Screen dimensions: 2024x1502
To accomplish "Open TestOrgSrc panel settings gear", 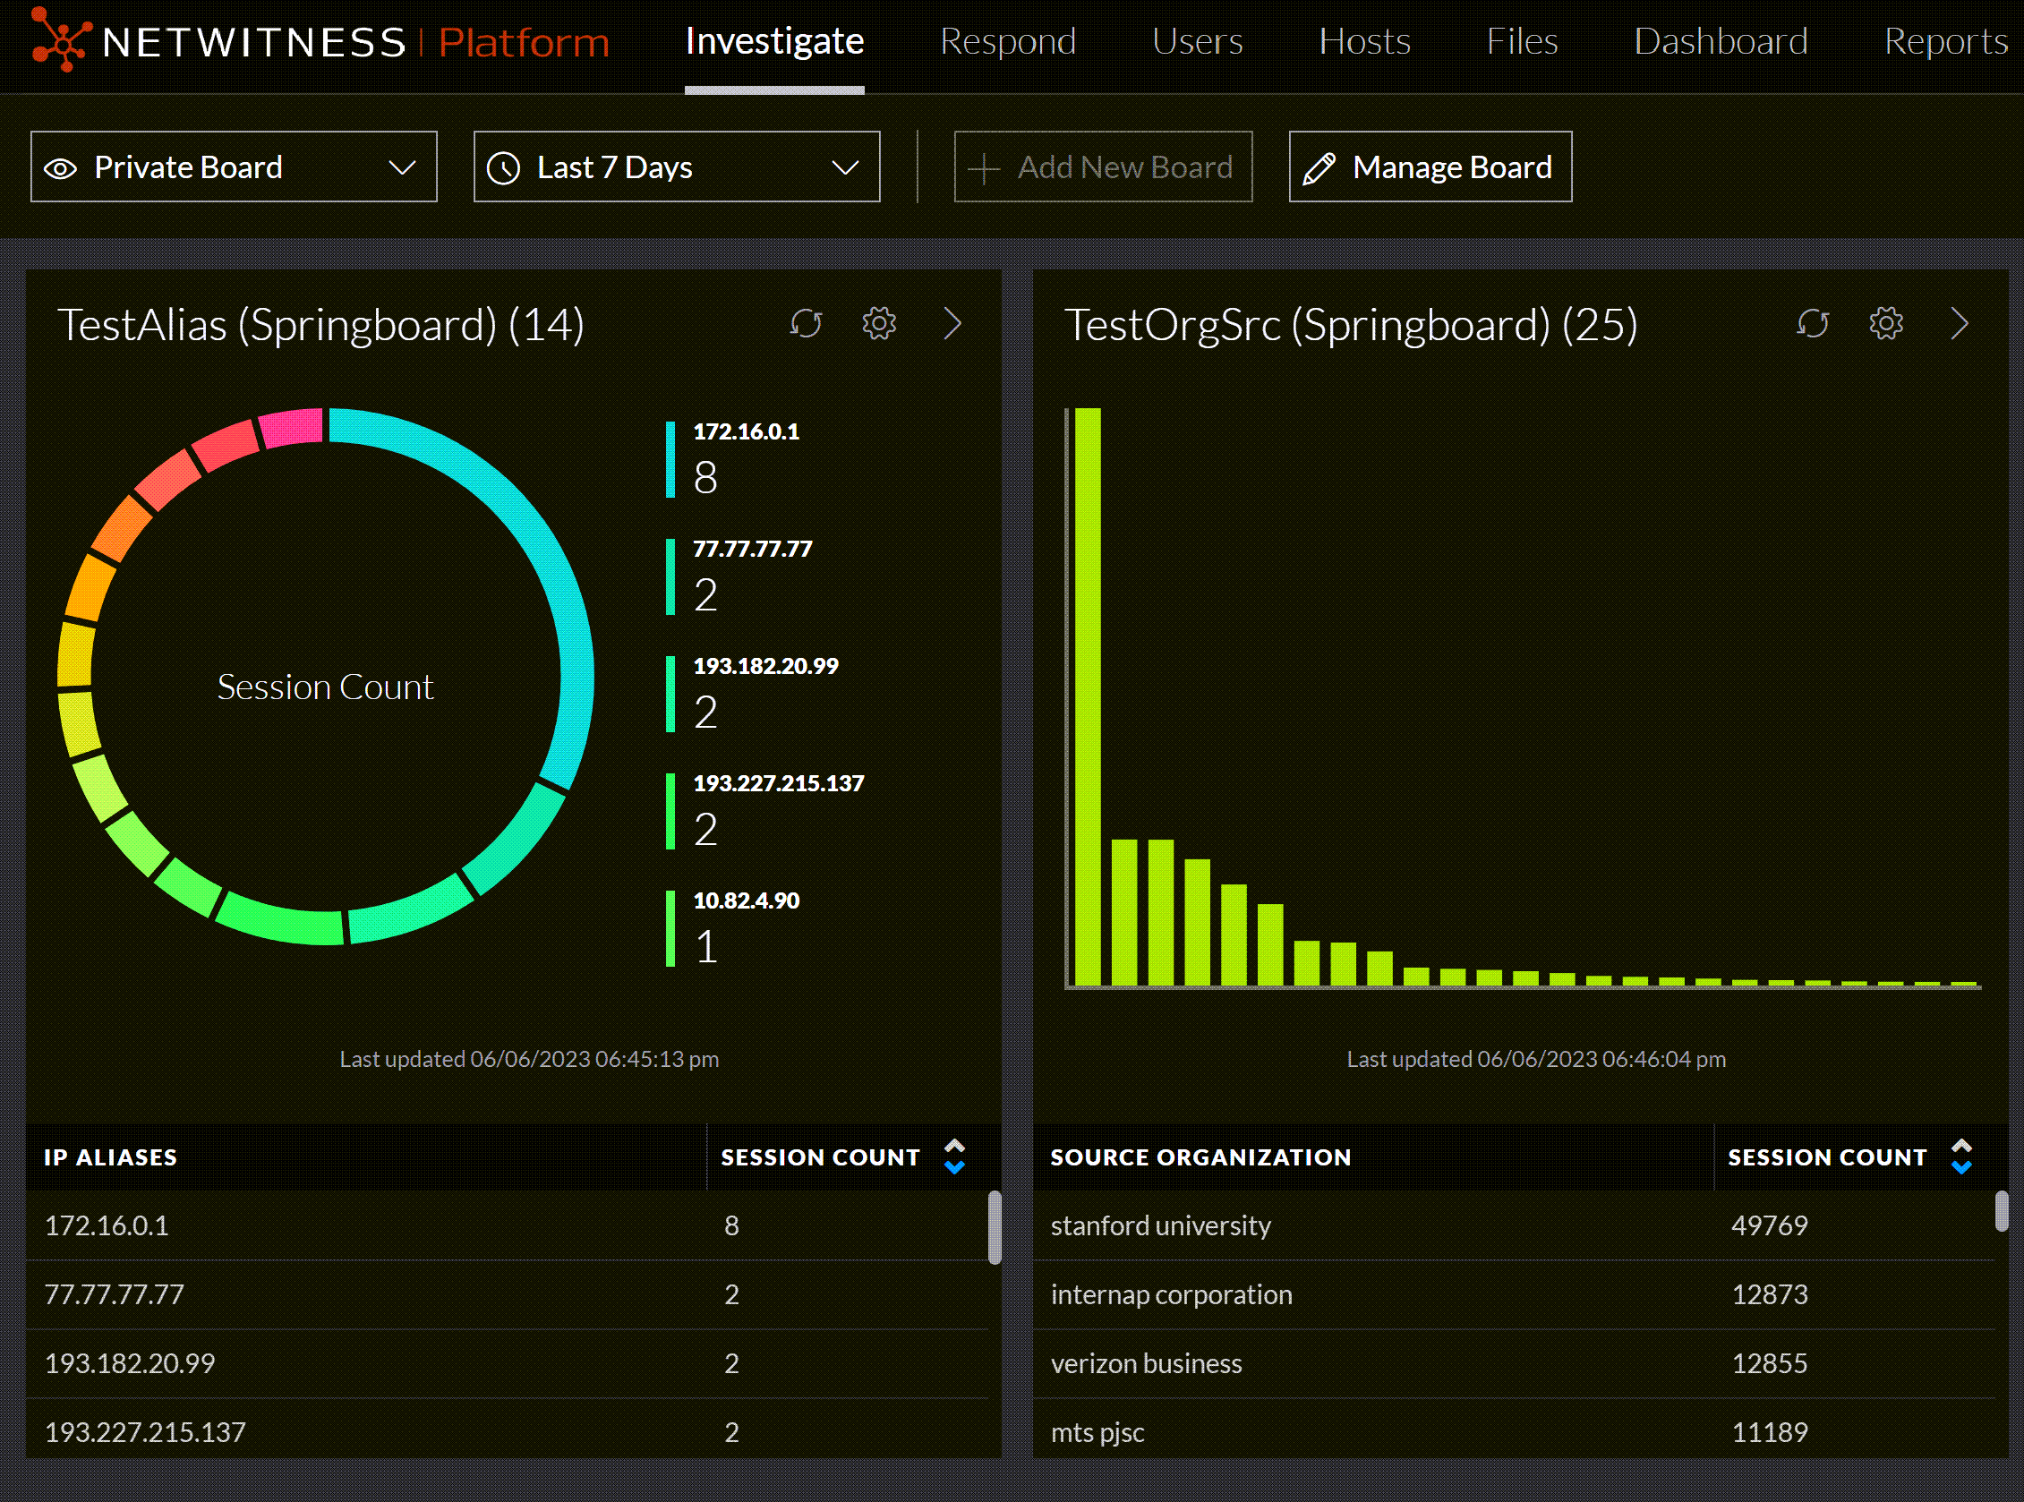I will [1886, 324].
